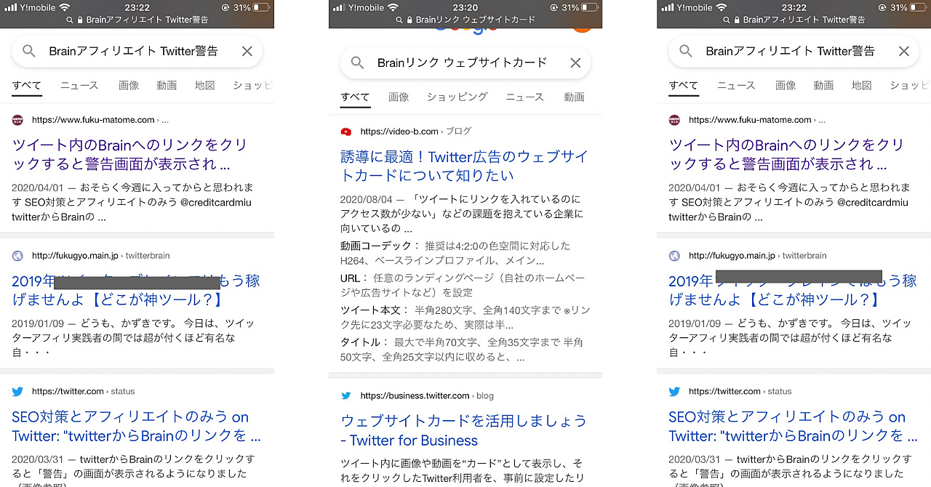
Task: Open SEO対策とアフィリエイトのみう tweet result in left screenshot
Action: click(136, 427)
